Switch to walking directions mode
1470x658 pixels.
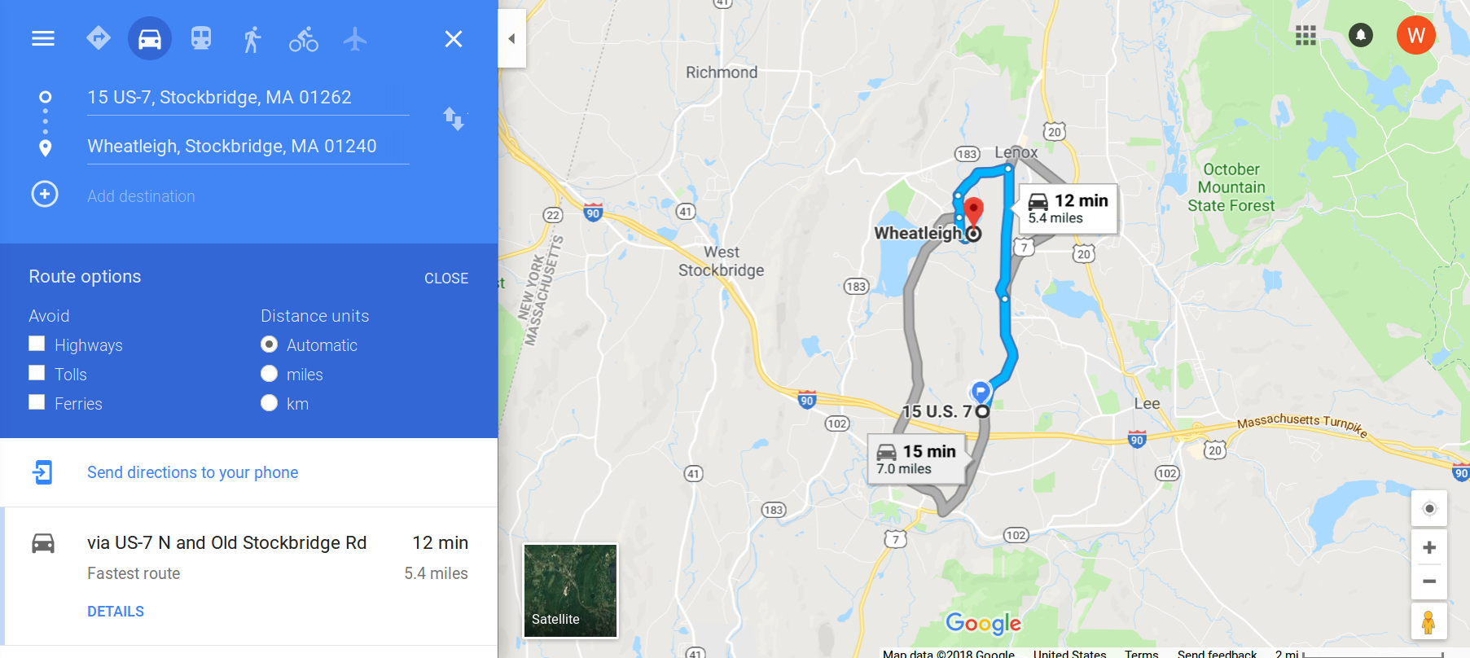pos(252,38)
